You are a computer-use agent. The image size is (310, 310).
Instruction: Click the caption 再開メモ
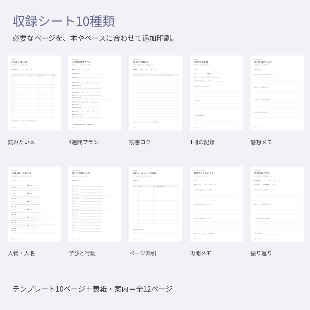click(x=200, y=253)
